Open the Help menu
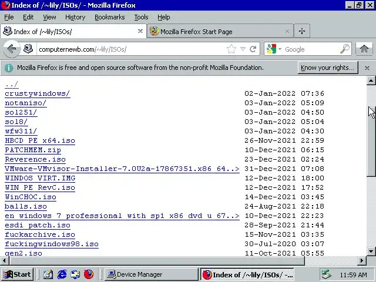376x282 pixels. point(163,17)
